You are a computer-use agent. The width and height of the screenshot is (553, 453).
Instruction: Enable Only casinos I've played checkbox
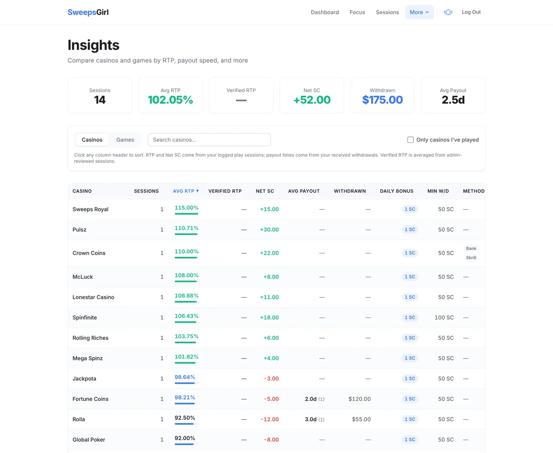pyautogui.click(x=411, y=140)
